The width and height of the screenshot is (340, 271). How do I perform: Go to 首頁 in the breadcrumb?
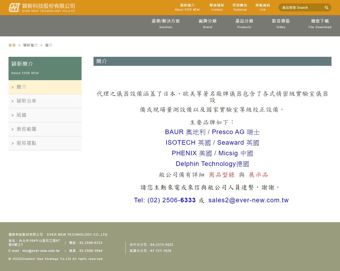coord(12,45)
